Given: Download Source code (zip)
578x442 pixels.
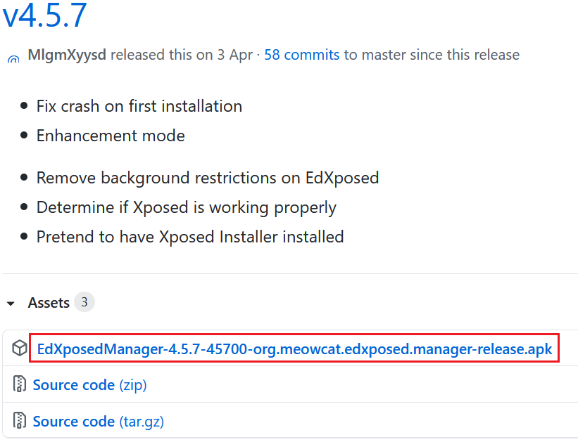Looking at the screenshot, I should pos(89,385).
